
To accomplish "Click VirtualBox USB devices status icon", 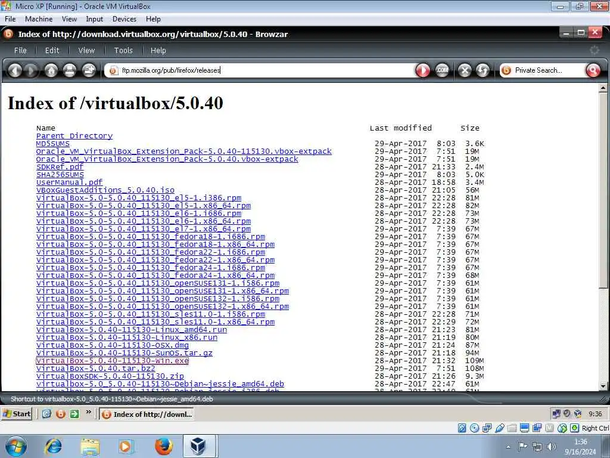I will click(500, 428).
